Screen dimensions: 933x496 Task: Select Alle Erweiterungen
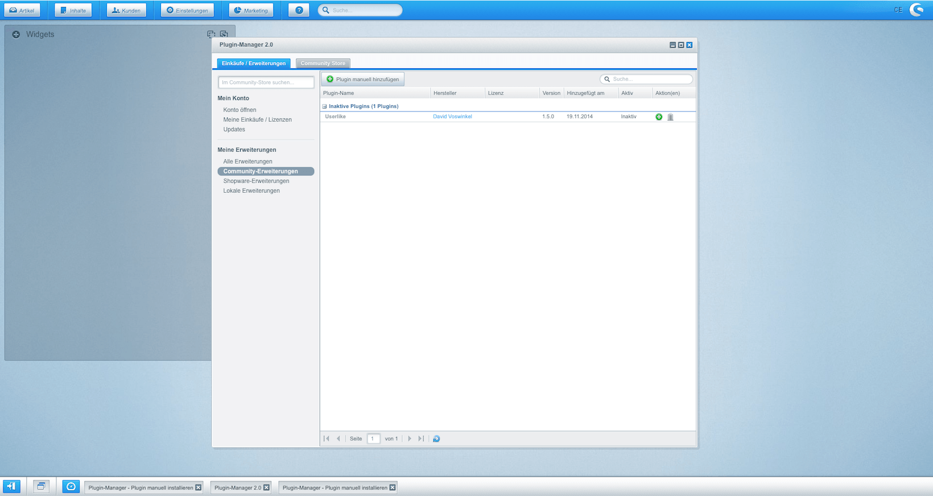pos(247,162)
